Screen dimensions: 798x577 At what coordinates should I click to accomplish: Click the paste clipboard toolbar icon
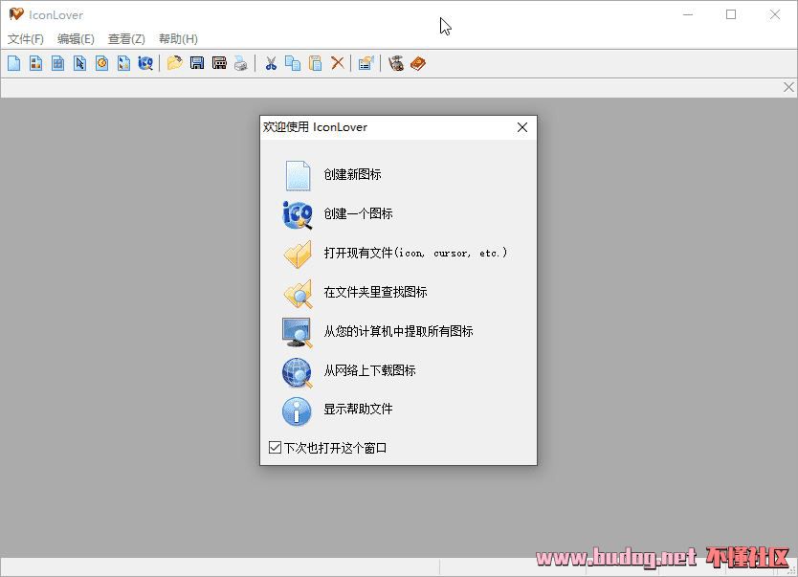[315, 63]
